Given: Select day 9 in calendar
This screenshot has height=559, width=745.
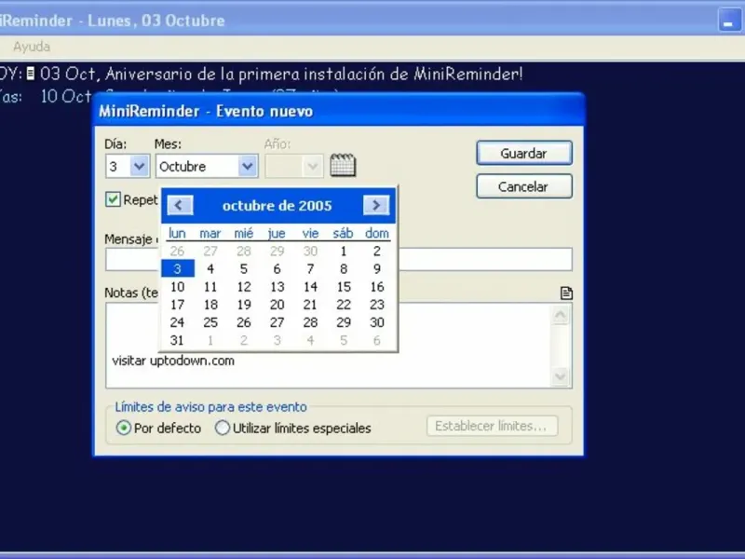Looking at the screenshot, I should [x=377, y=269].
